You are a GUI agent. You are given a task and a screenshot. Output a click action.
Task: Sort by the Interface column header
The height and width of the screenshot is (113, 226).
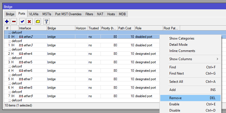coord(33,28)
